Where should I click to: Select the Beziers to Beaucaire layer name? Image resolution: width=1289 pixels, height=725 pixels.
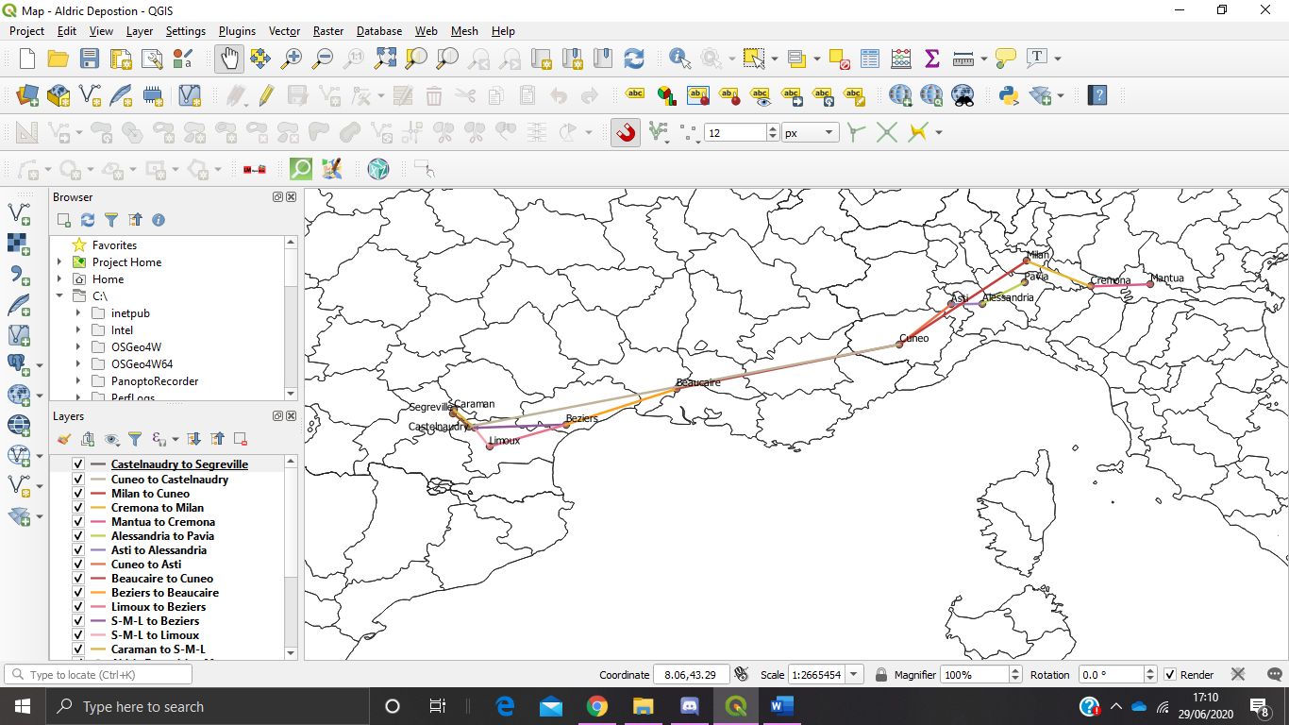coord(165,593)
